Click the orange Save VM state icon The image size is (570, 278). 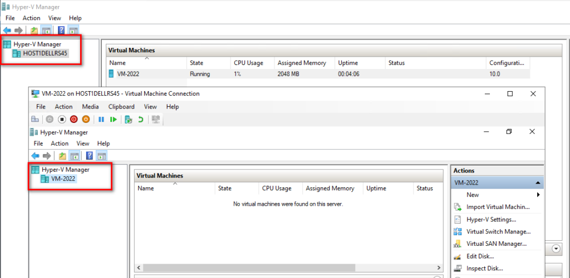(x=86, y=119)
